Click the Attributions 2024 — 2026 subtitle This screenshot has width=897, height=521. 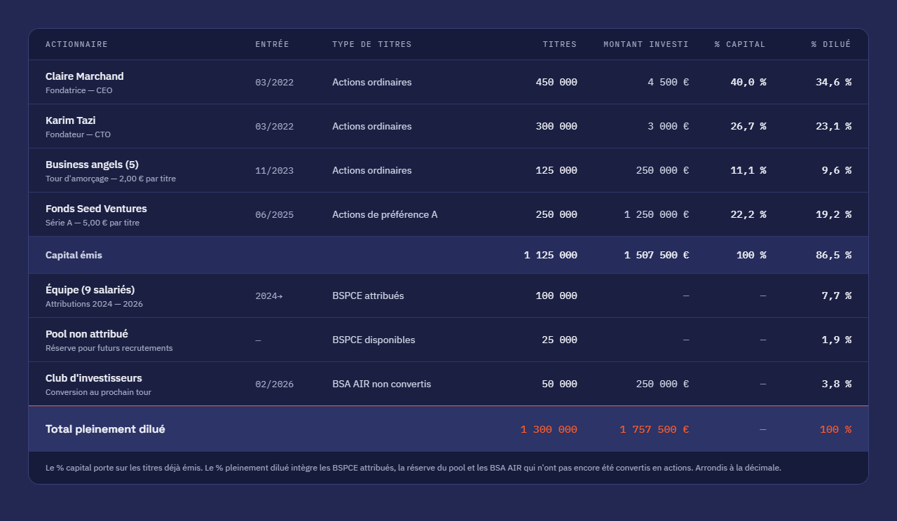pyautogui.click(x=95, y=304)
